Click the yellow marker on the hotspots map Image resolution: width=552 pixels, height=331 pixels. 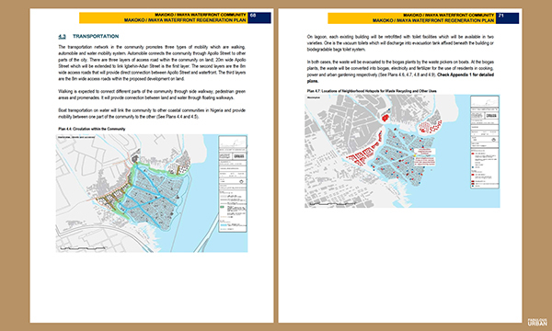click(x=415, y=155)
